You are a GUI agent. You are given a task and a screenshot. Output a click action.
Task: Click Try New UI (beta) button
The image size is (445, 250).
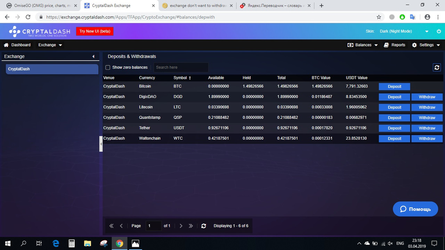click(95, 31)
